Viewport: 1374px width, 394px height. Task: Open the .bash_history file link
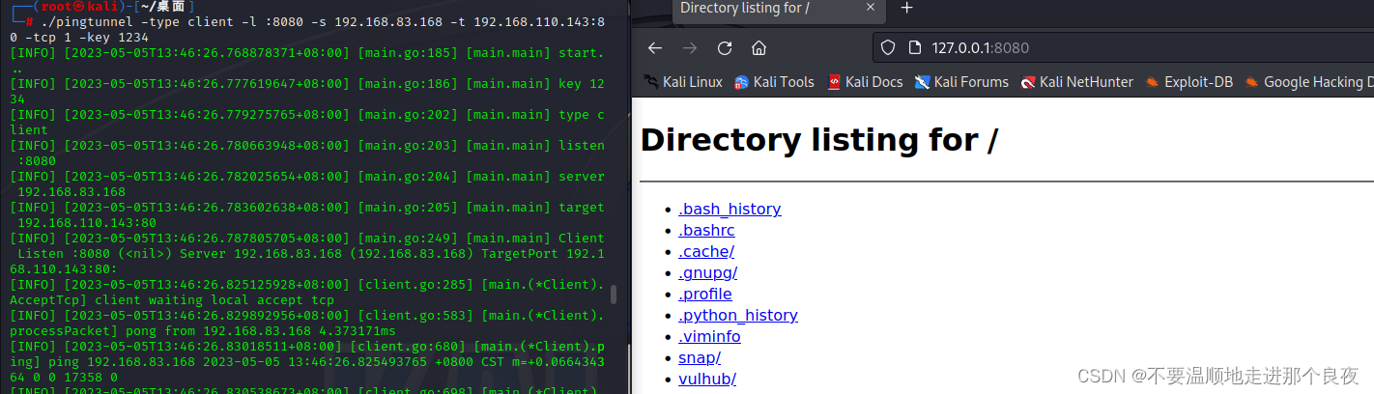(730, 209)
